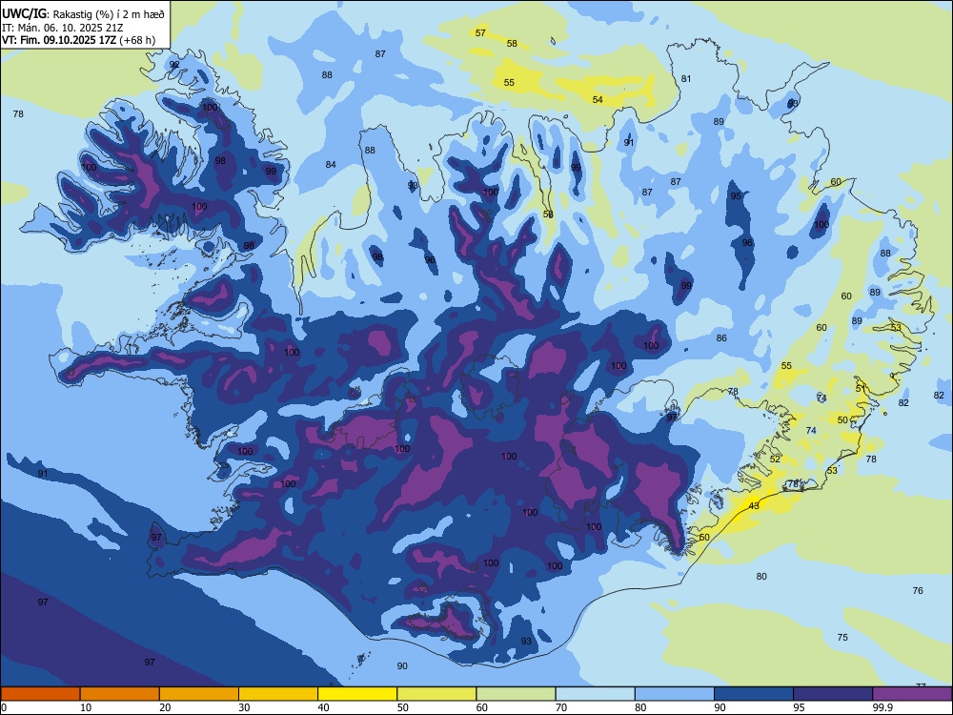
Task: Click the legend scale label '0'
Action: pos(4,707)
